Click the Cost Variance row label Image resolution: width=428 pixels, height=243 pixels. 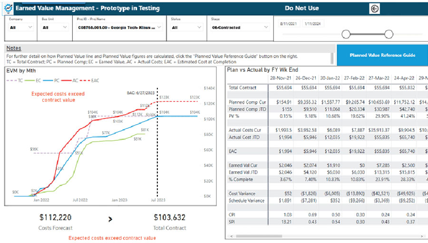click(x=242, y=194)
